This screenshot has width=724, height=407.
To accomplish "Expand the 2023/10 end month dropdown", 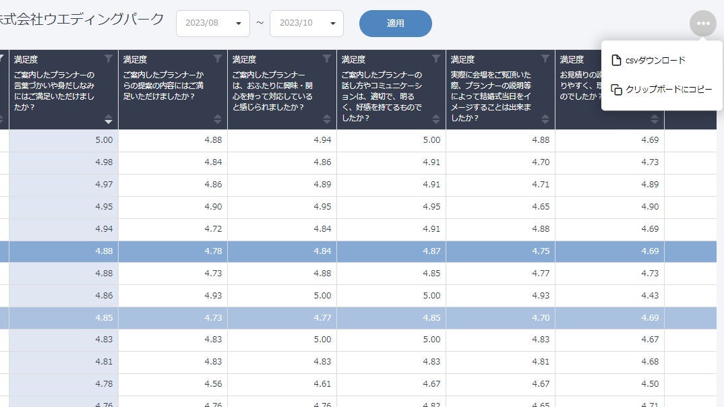I will click(x=306, y=24).
